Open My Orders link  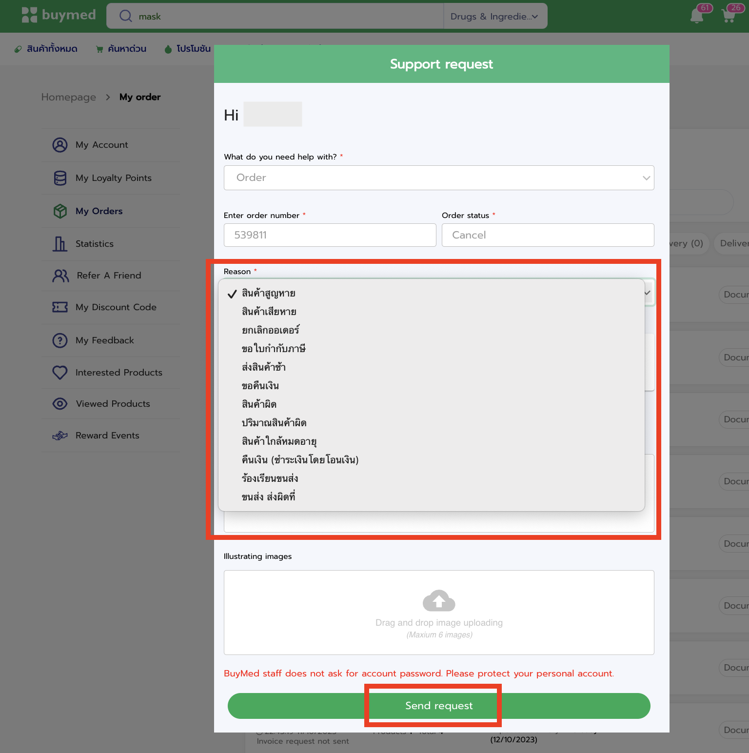99,211
